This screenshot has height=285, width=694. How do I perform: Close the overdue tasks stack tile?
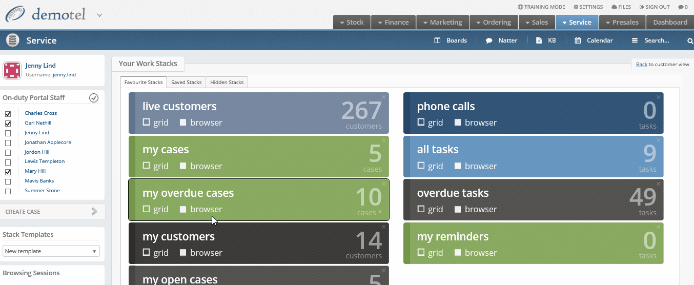coord(658,184)
